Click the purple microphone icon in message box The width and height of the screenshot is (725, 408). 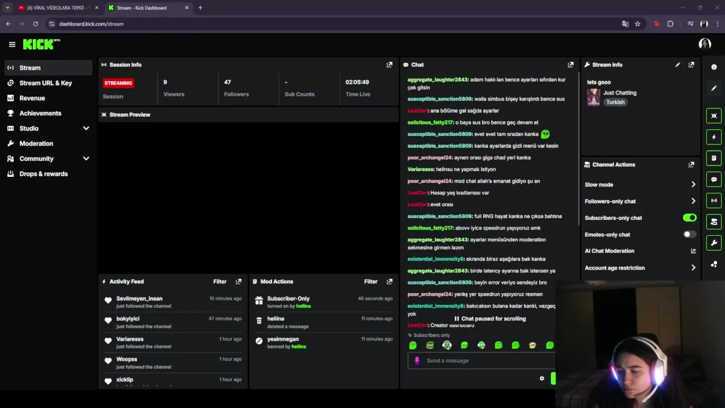[x=417, y=360]
